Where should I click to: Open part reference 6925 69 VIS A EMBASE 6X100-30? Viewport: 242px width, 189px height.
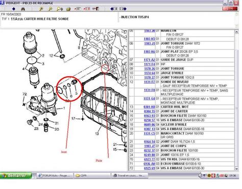pyautogui.click(x=150, y=168)
